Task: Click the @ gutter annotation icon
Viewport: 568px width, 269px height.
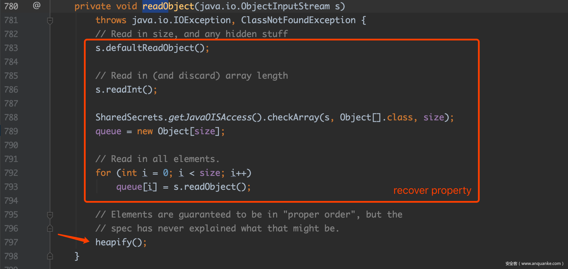Action: (x=37, y=5)
